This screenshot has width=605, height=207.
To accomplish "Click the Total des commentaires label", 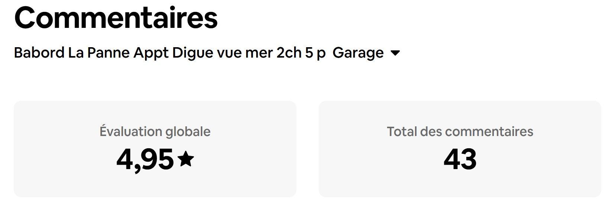I will 460,132.
